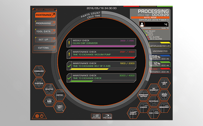Click the settings and power button

click(x=39, y=116)
